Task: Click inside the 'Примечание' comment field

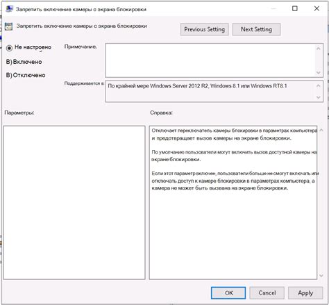Action: click(210, 60)
